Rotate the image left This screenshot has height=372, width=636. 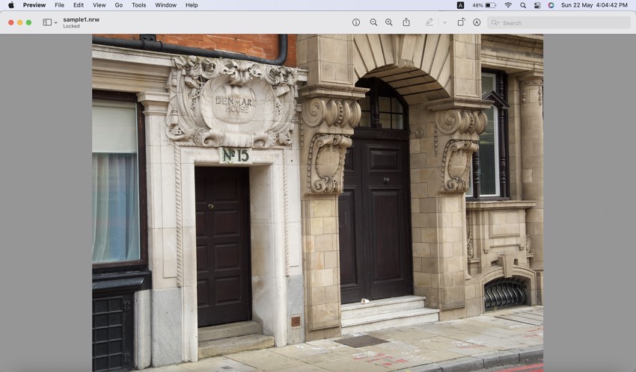(x=461, y=22)
